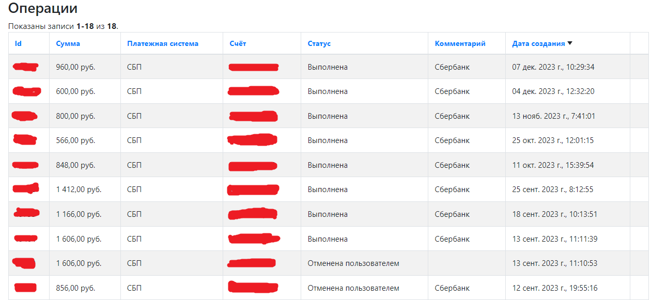Sort table by Сумма column header

68,43
